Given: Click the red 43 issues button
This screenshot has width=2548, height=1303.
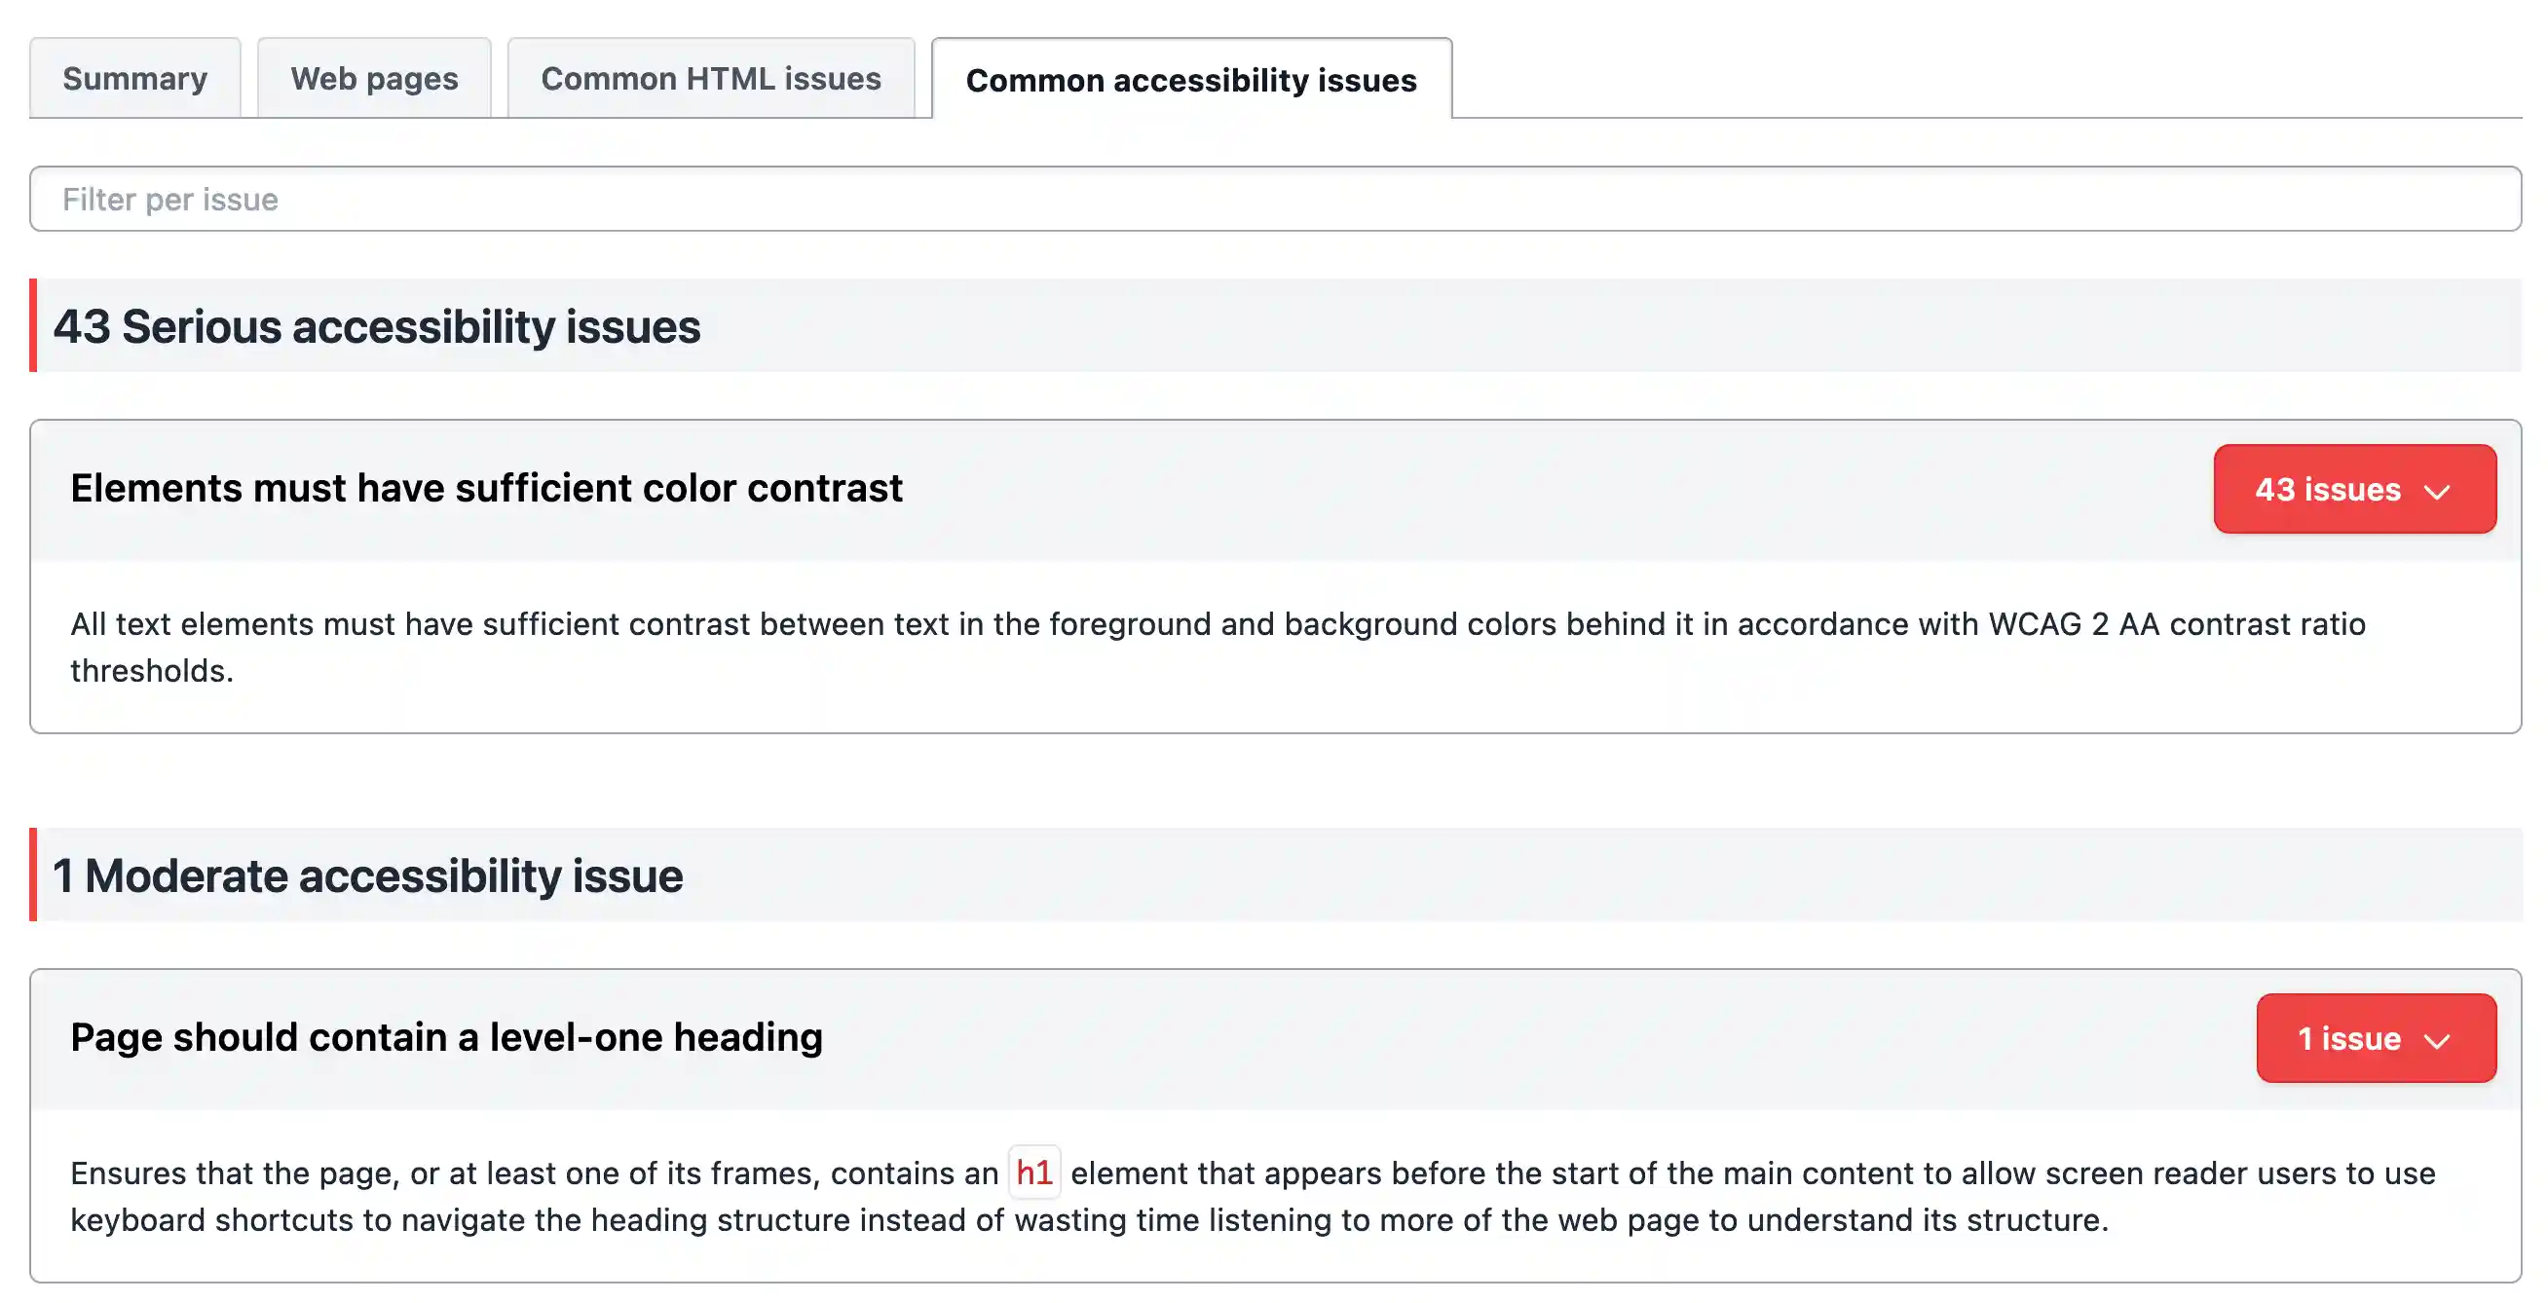Looking at the screenshot, I should [x=2354, y=490].
